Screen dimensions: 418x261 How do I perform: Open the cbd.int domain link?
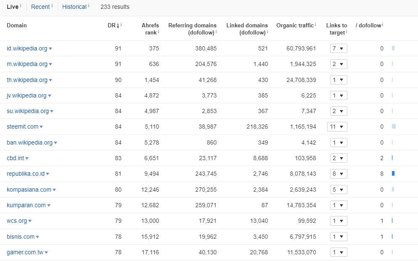tap(16, 158)
